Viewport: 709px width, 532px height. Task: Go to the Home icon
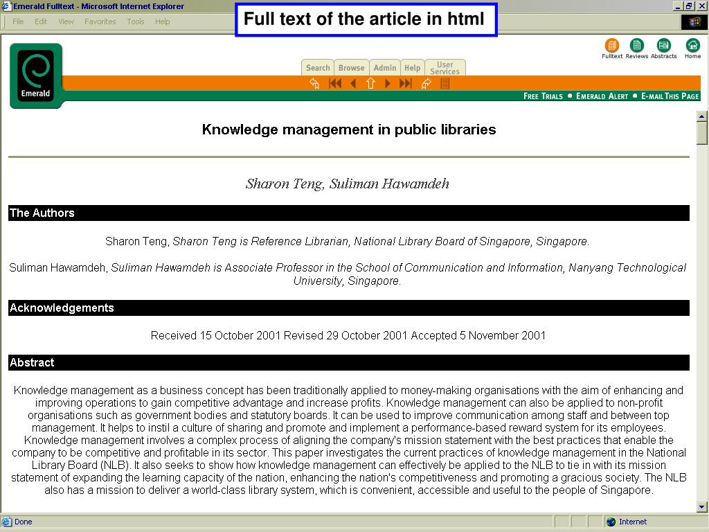(692, 45)
